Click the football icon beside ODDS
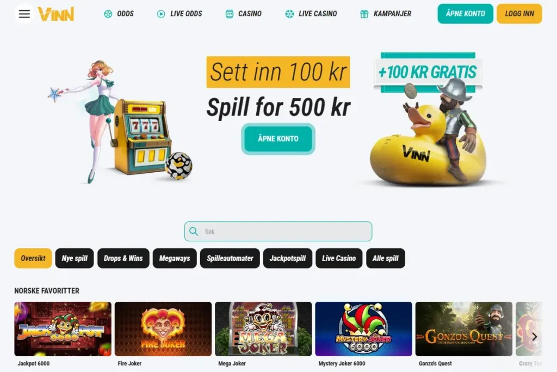Image resolution: width=557 pixels, height=372 pixels. 108,14
